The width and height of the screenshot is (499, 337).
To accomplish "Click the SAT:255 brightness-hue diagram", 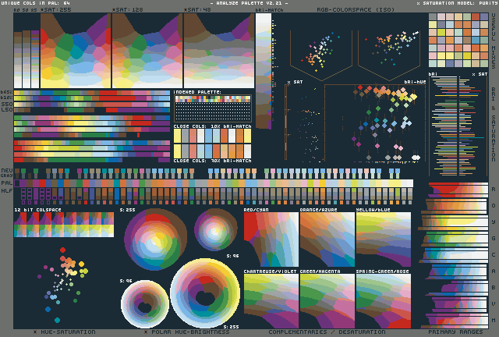I will pos(75,49).
